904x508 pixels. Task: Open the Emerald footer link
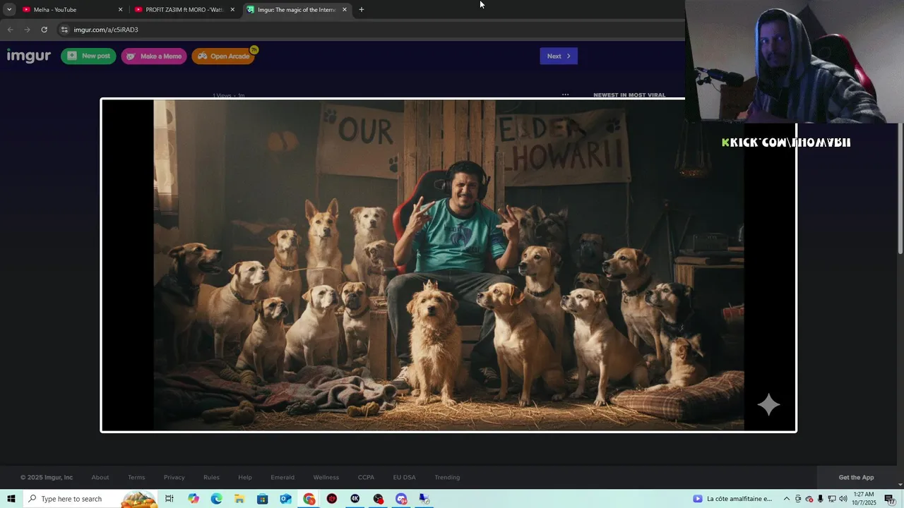pyautogui.click(x=282, y=478)
